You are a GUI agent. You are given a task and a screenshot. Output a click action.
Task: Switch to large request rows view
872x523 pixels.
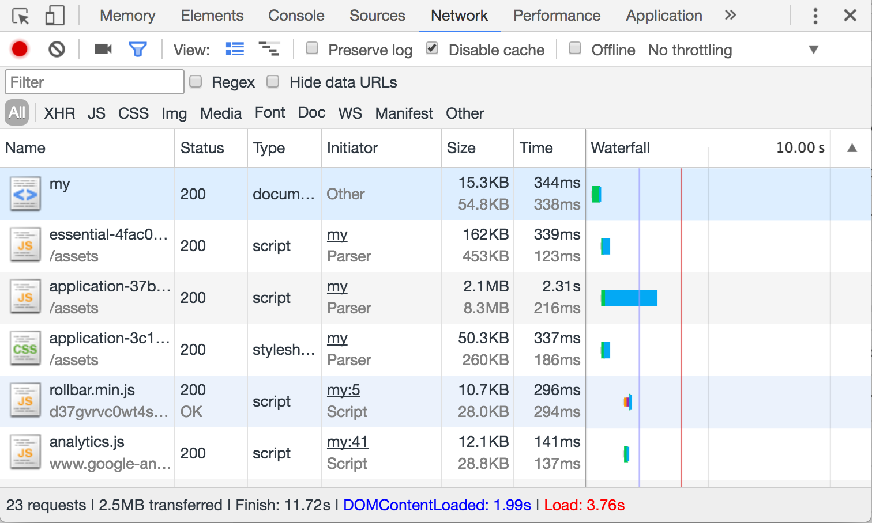coord(235,50)
